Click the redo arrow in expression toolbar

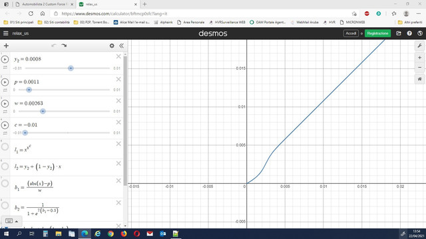pos(64,46)
